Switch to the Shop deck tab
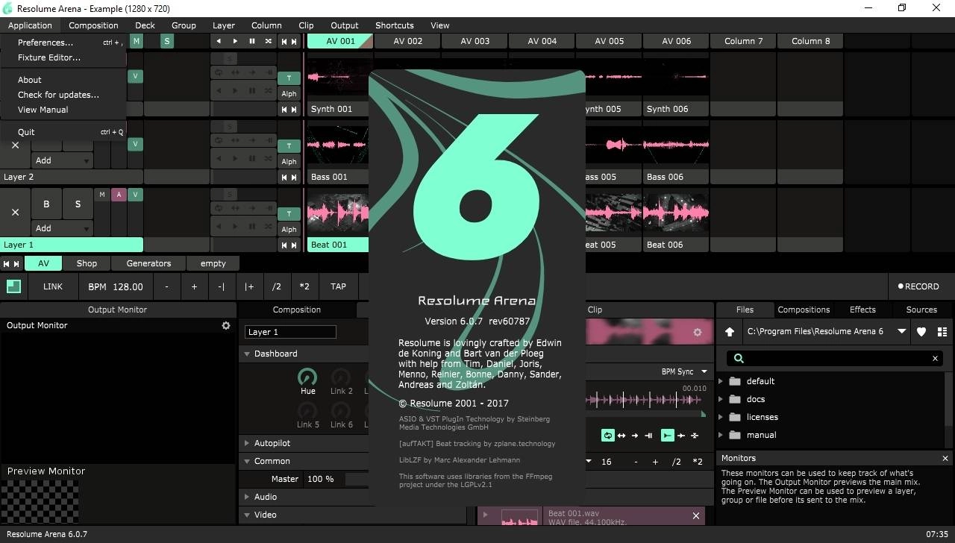The width and height of the screenshot is (955, 543). click(x=87, y=263)
